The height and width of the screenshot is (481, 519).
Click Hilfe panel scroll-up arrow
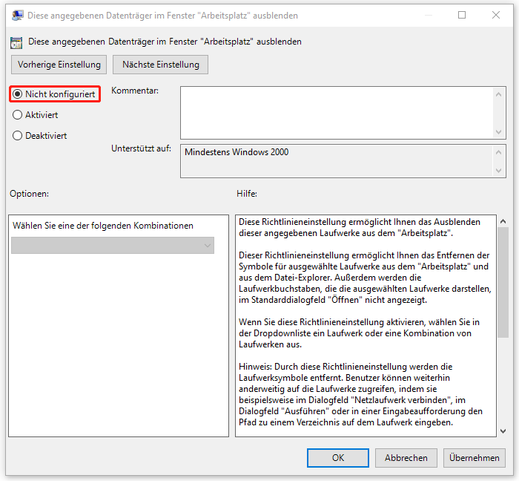(x=503, y=221)
